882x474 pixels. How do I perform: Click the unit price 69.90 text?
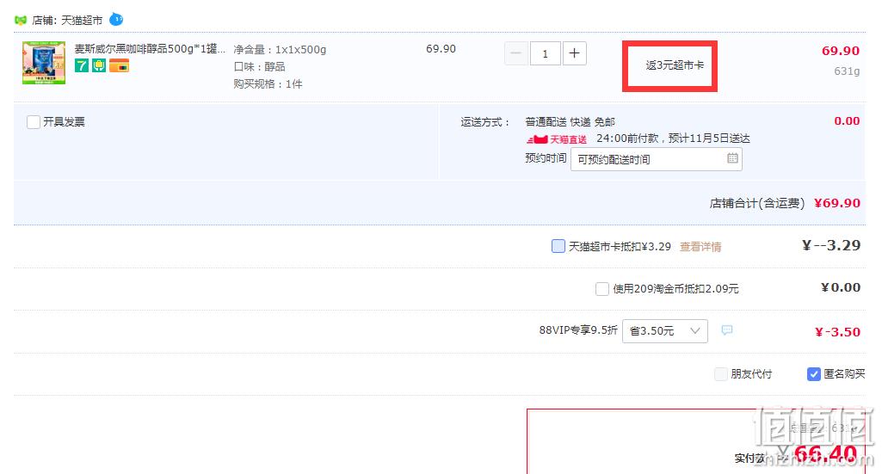(x=441, y=49)
